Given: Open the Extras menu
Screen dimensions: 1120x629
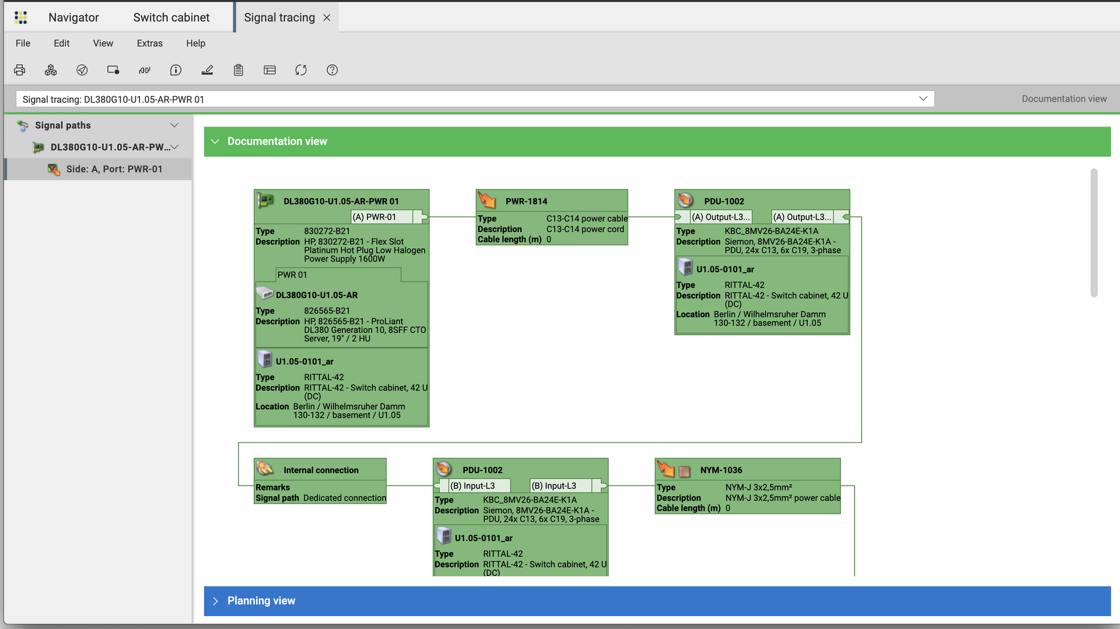Looking at the screenshot, I should (149, 43).
